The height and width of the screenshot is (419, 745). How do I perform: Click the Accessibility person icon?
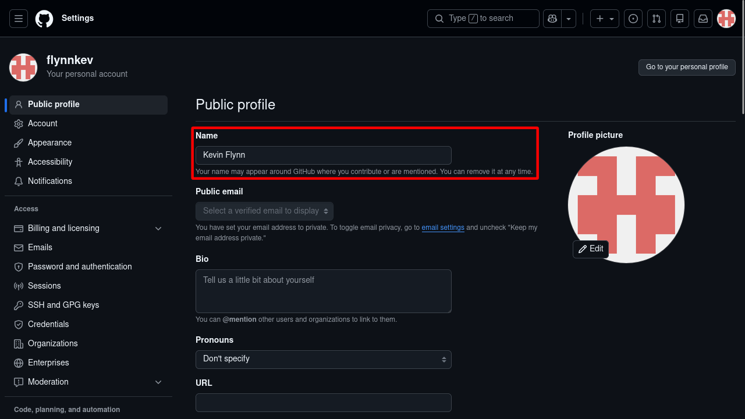coord(19,162)
